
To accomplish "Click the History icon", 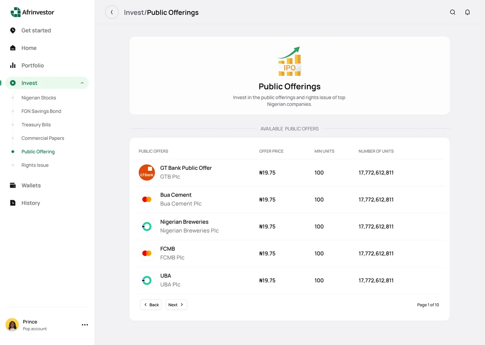I will (x=13, y=203).
